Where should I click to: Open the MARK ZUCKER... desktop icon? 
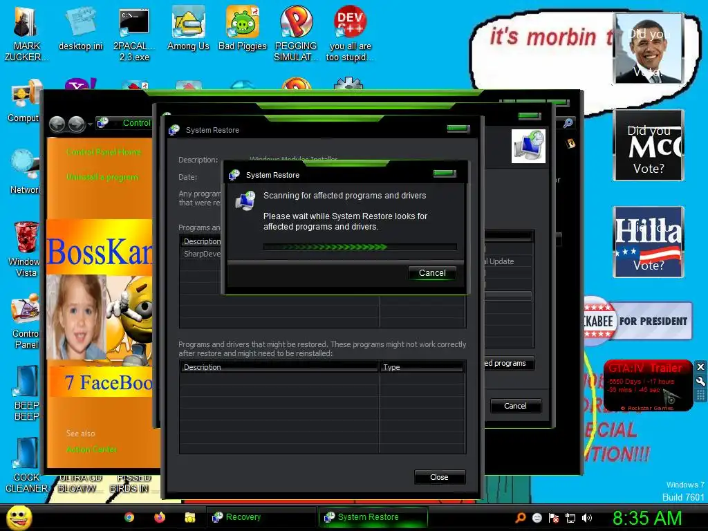(26, 33)
